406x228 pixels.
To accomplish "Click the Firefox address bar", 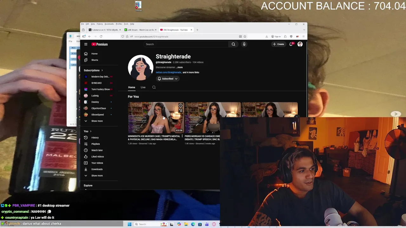I will [x=184, y=36].
